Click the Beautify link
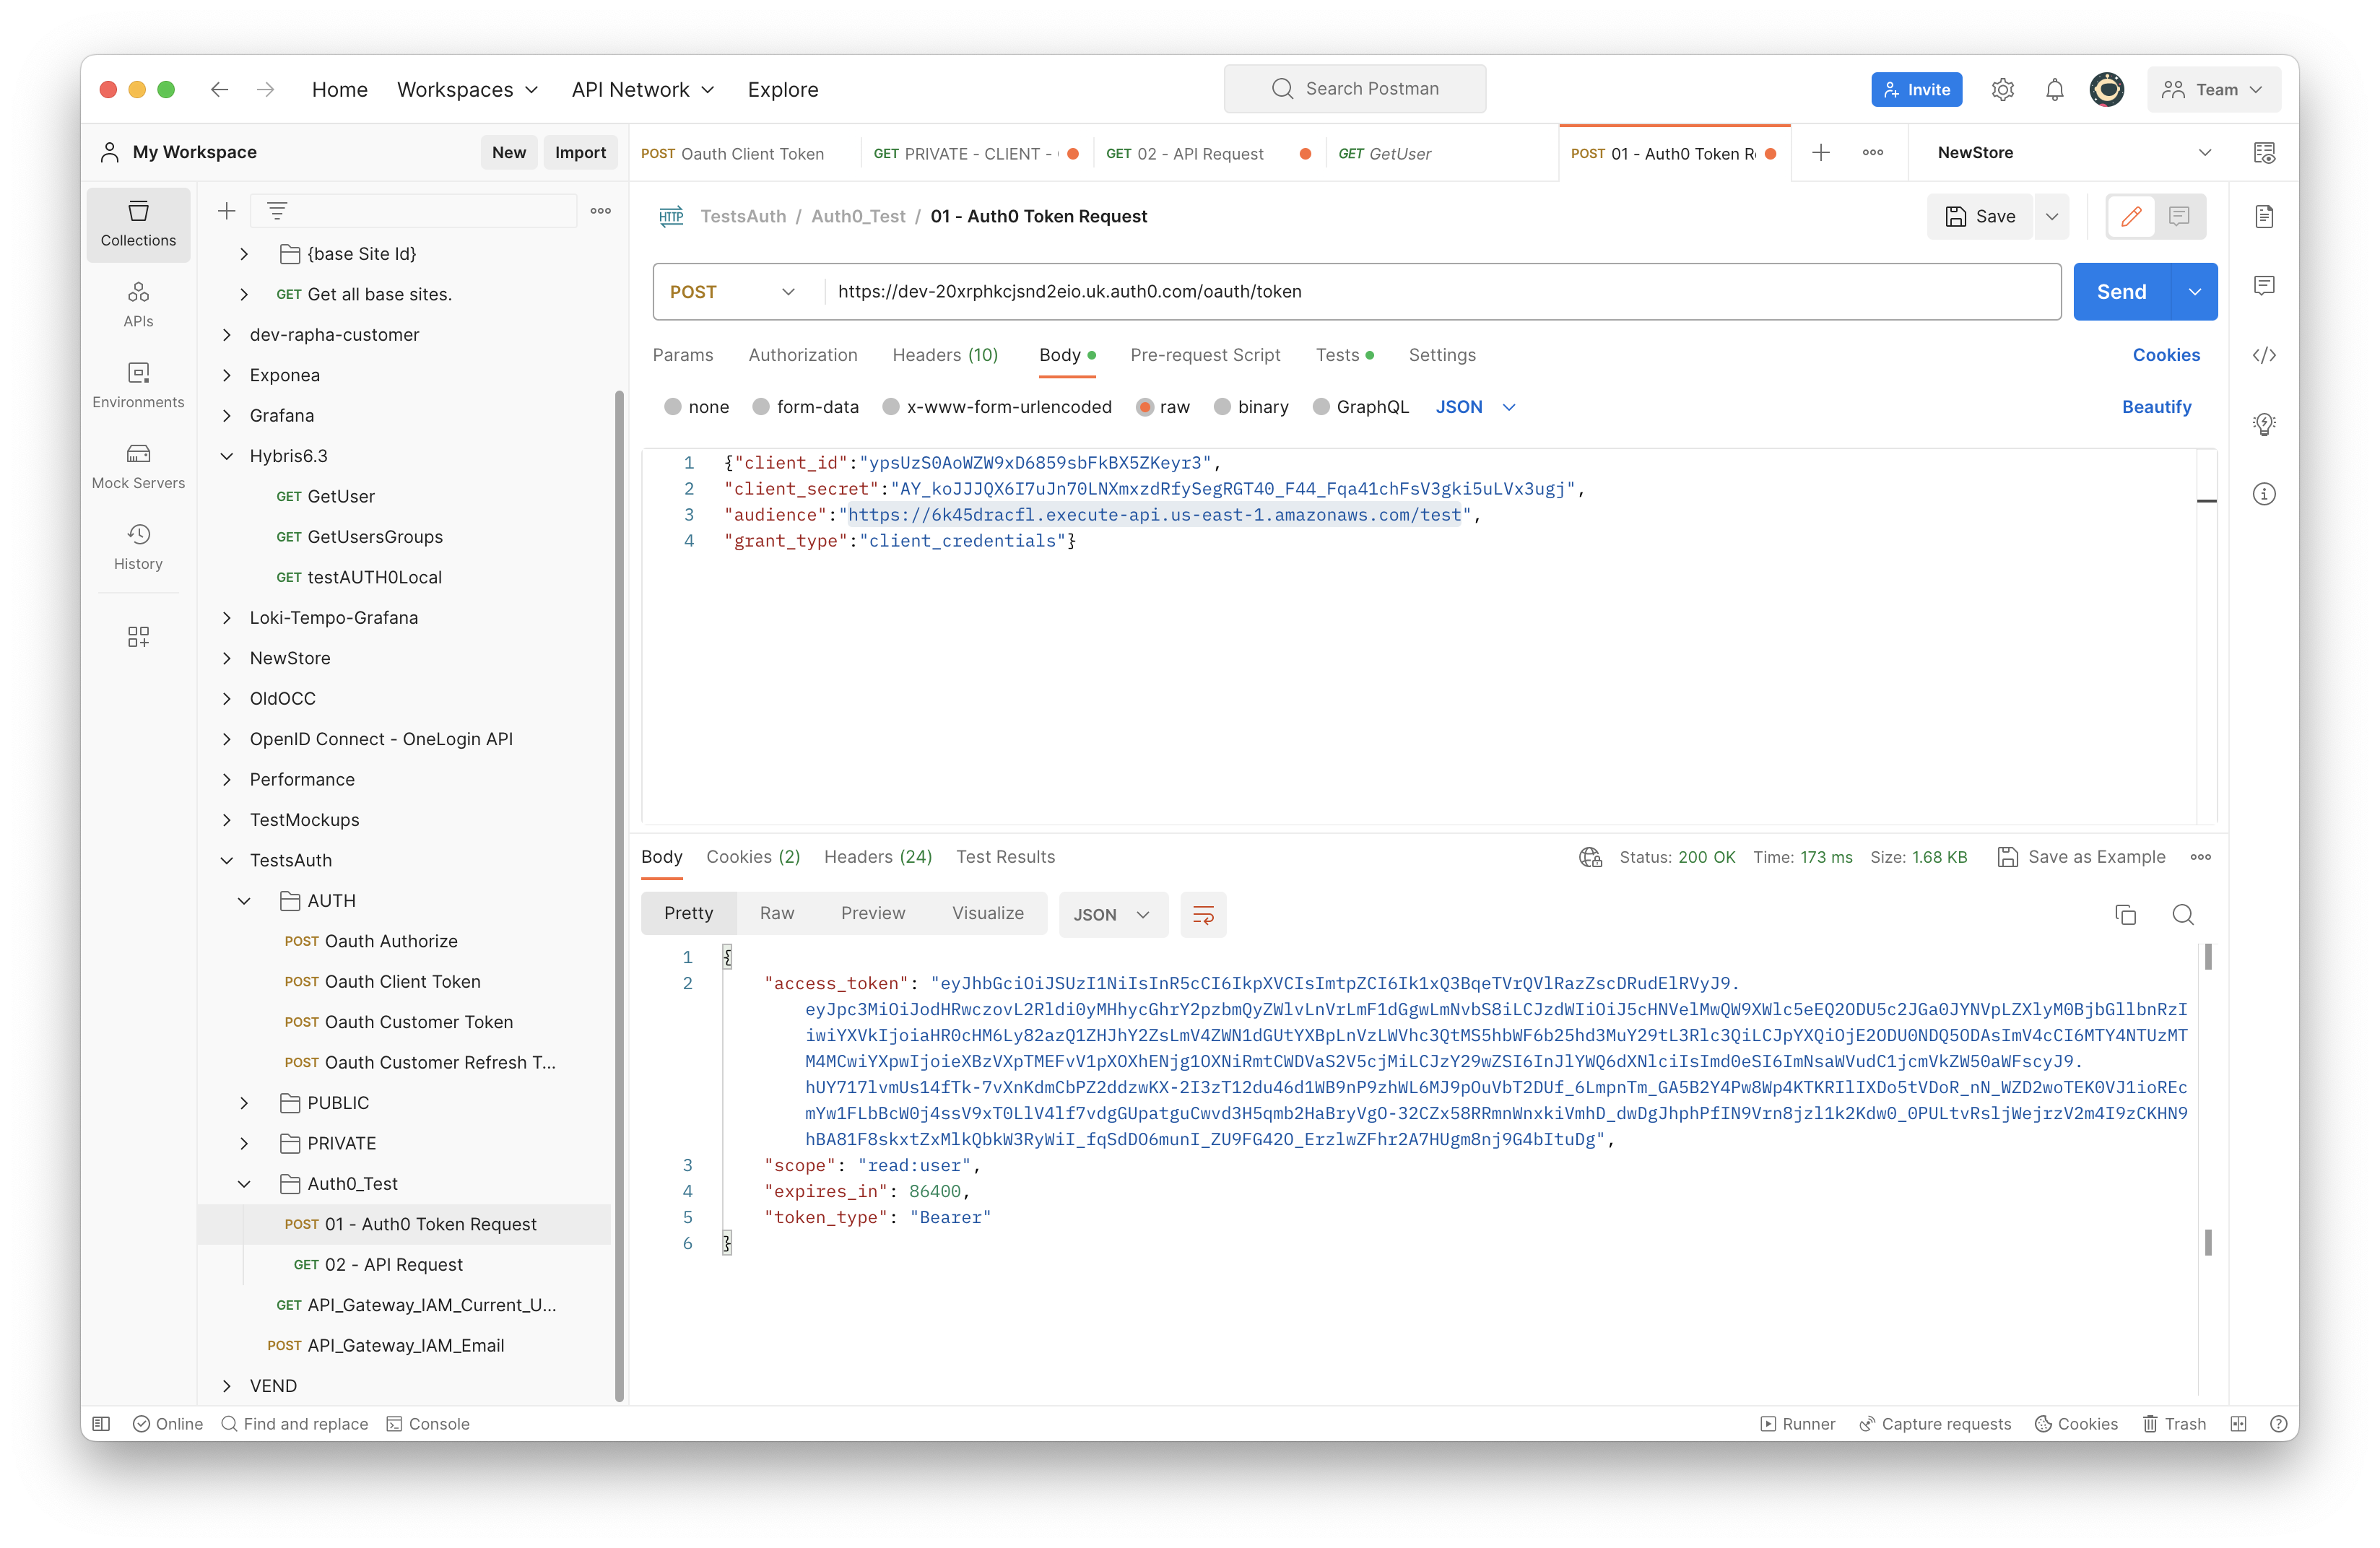The width and height of the screenshot is (2380, 1548). [2156, 407]
